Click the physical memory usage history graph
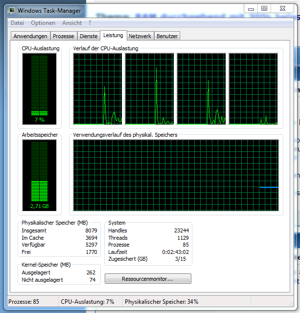The height and width of the screenshot is (313, 300). (x=176, y=175)
